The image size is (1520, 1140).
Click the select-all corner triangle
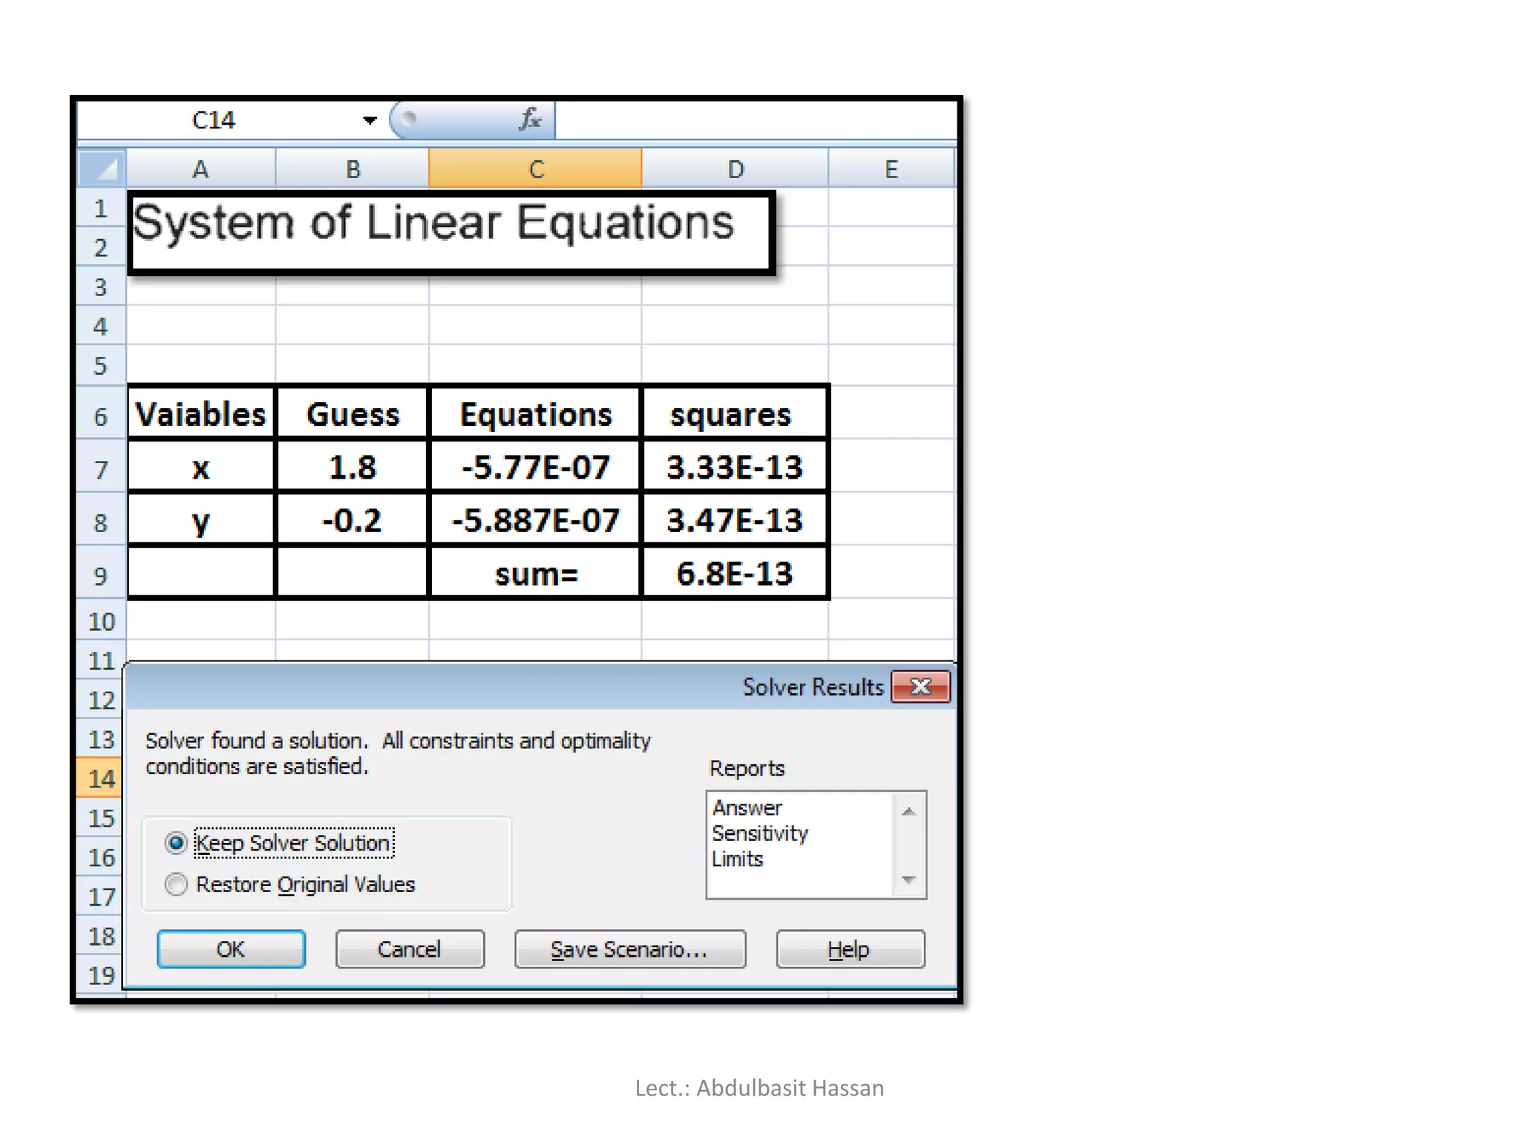coord(102,168)
